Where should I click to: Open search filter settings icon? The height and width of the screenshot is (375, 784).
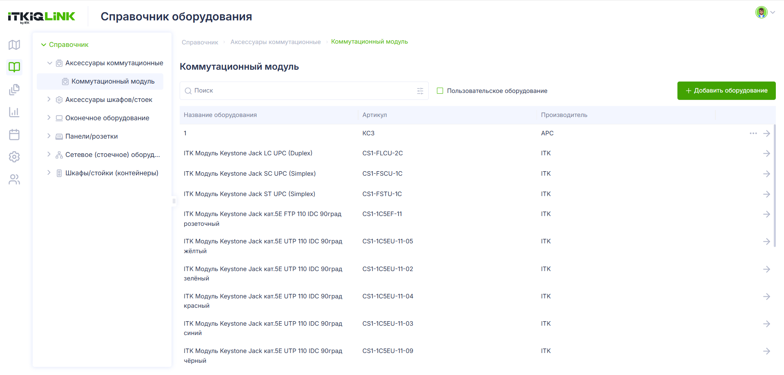(x=420, y=91)
